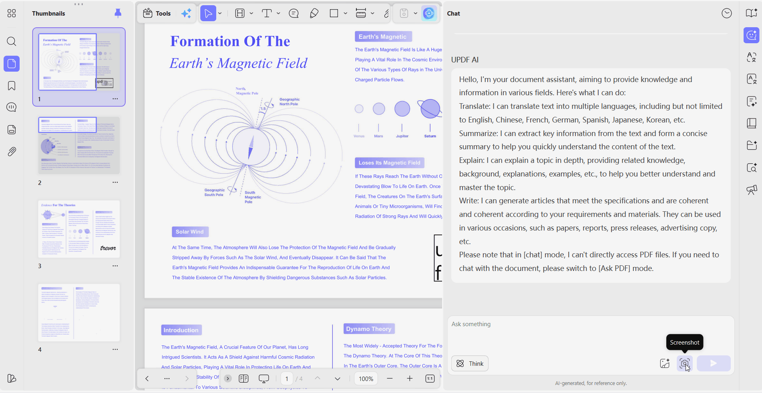The height and width of the screenshot is (393, 762).
Task: Click the 'Dynamo Theory' heading label
Action: [x=369, y=329]
